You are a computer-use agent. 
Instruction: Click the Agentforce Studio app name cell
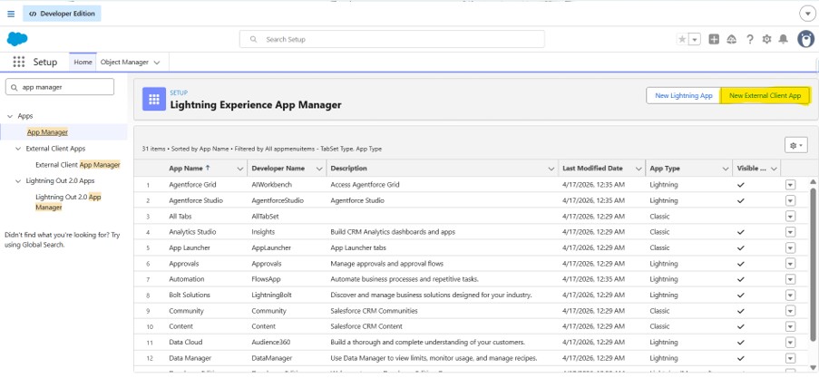[196, 200]
